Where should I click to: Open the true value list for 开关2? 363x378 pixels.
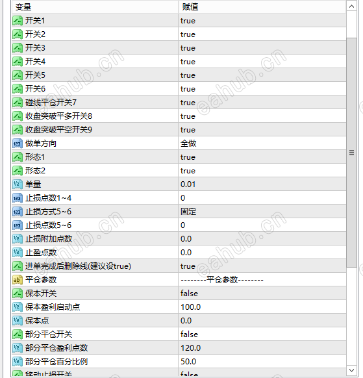pyautogui.click(x=262, y=34)
